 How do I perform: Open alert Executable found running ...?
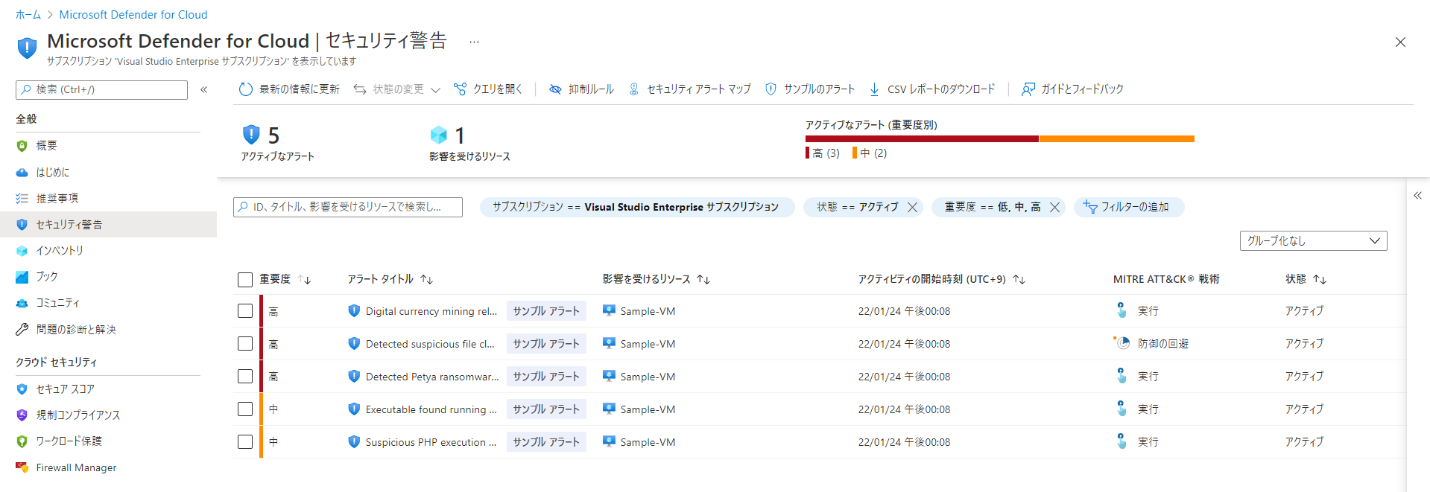pos(431,409)
